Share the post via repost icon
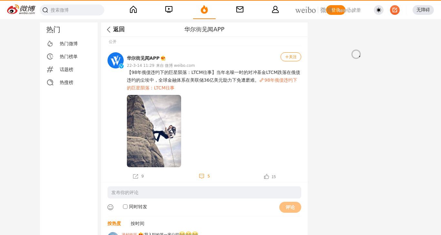Image resolution: width=441 pixels, height=235 pixels. [x=136, y=176]
